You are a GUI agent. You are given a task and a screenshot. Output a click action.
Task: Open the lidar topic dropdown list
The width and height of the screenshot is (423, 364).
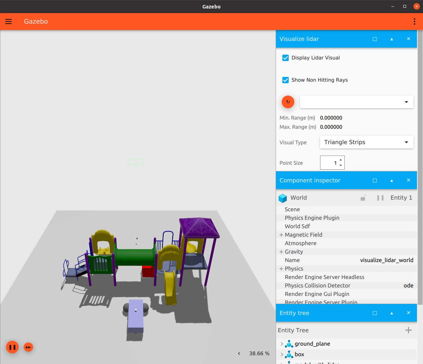pos(356,102)
